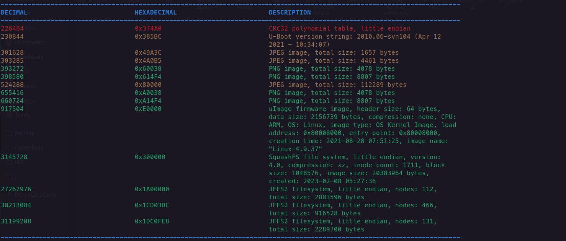Image resolution: width=566 pixels, height=241 pixels.
Task: Click the DECIMAL column header
Action: point(14,12)
